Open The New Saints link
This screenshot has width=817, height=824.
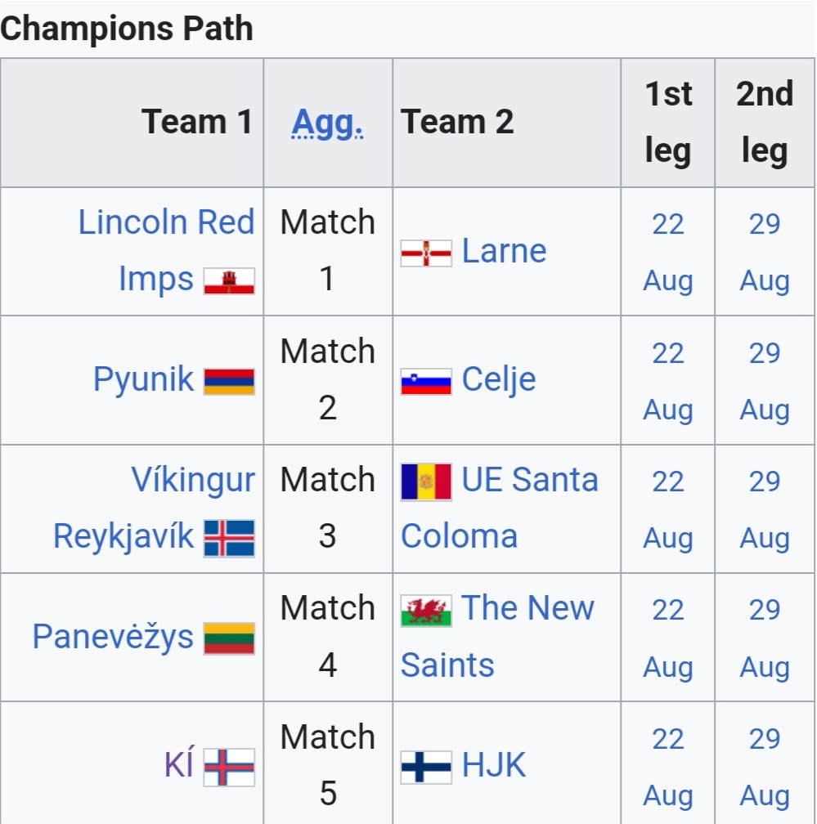497,636
